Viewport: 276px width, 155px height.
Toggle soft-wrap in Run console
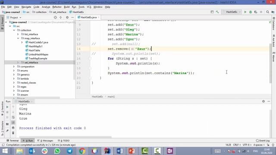tap(13, 117)
